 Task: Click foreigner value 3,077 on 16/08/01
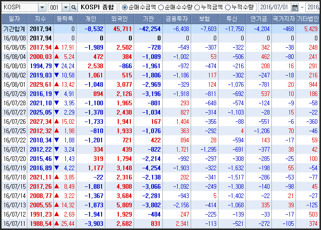(124, 84)
